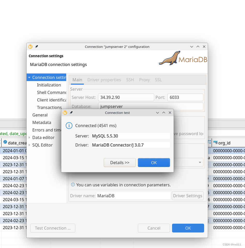Viewport: 245px width, 248px height.
Task: Roll down the Connection test dialog with its chevron
Action: tap(158, 113)
